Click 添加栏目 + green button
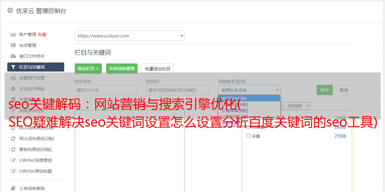Image resolution: width=385 pixels, height=192 pixels. [88, 69]
